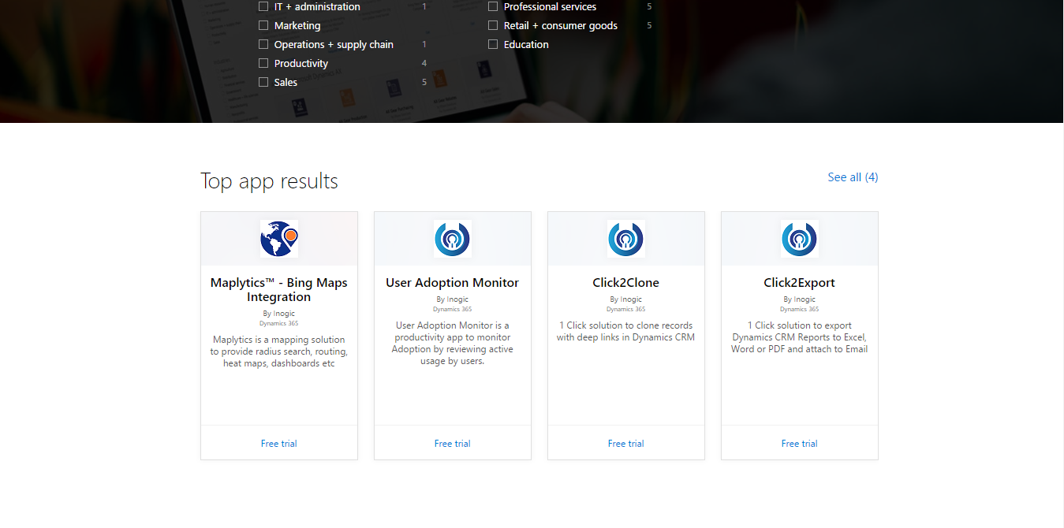Click the Sales count 5

pyautogui.click(x=424, y=82)
